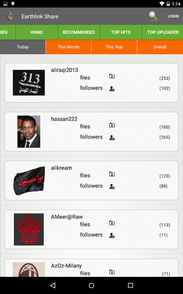Select the This Year time filter
This screenshot has width=183, height=294.
(x=114, y=47)
